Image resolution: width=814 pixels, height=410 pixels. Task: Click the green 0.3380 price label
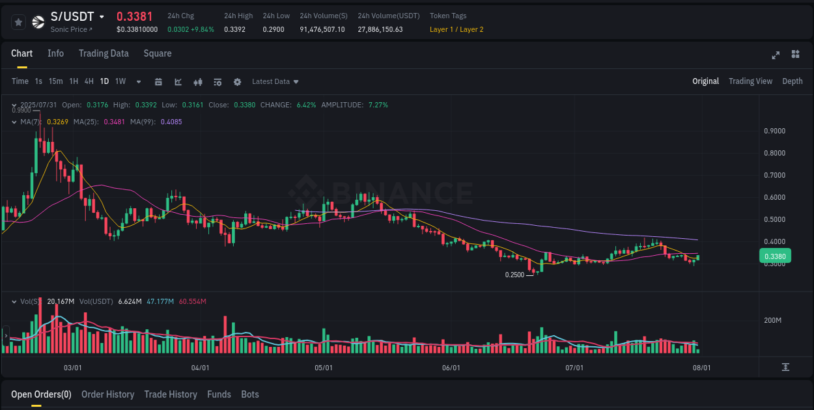tap(775, 256)
